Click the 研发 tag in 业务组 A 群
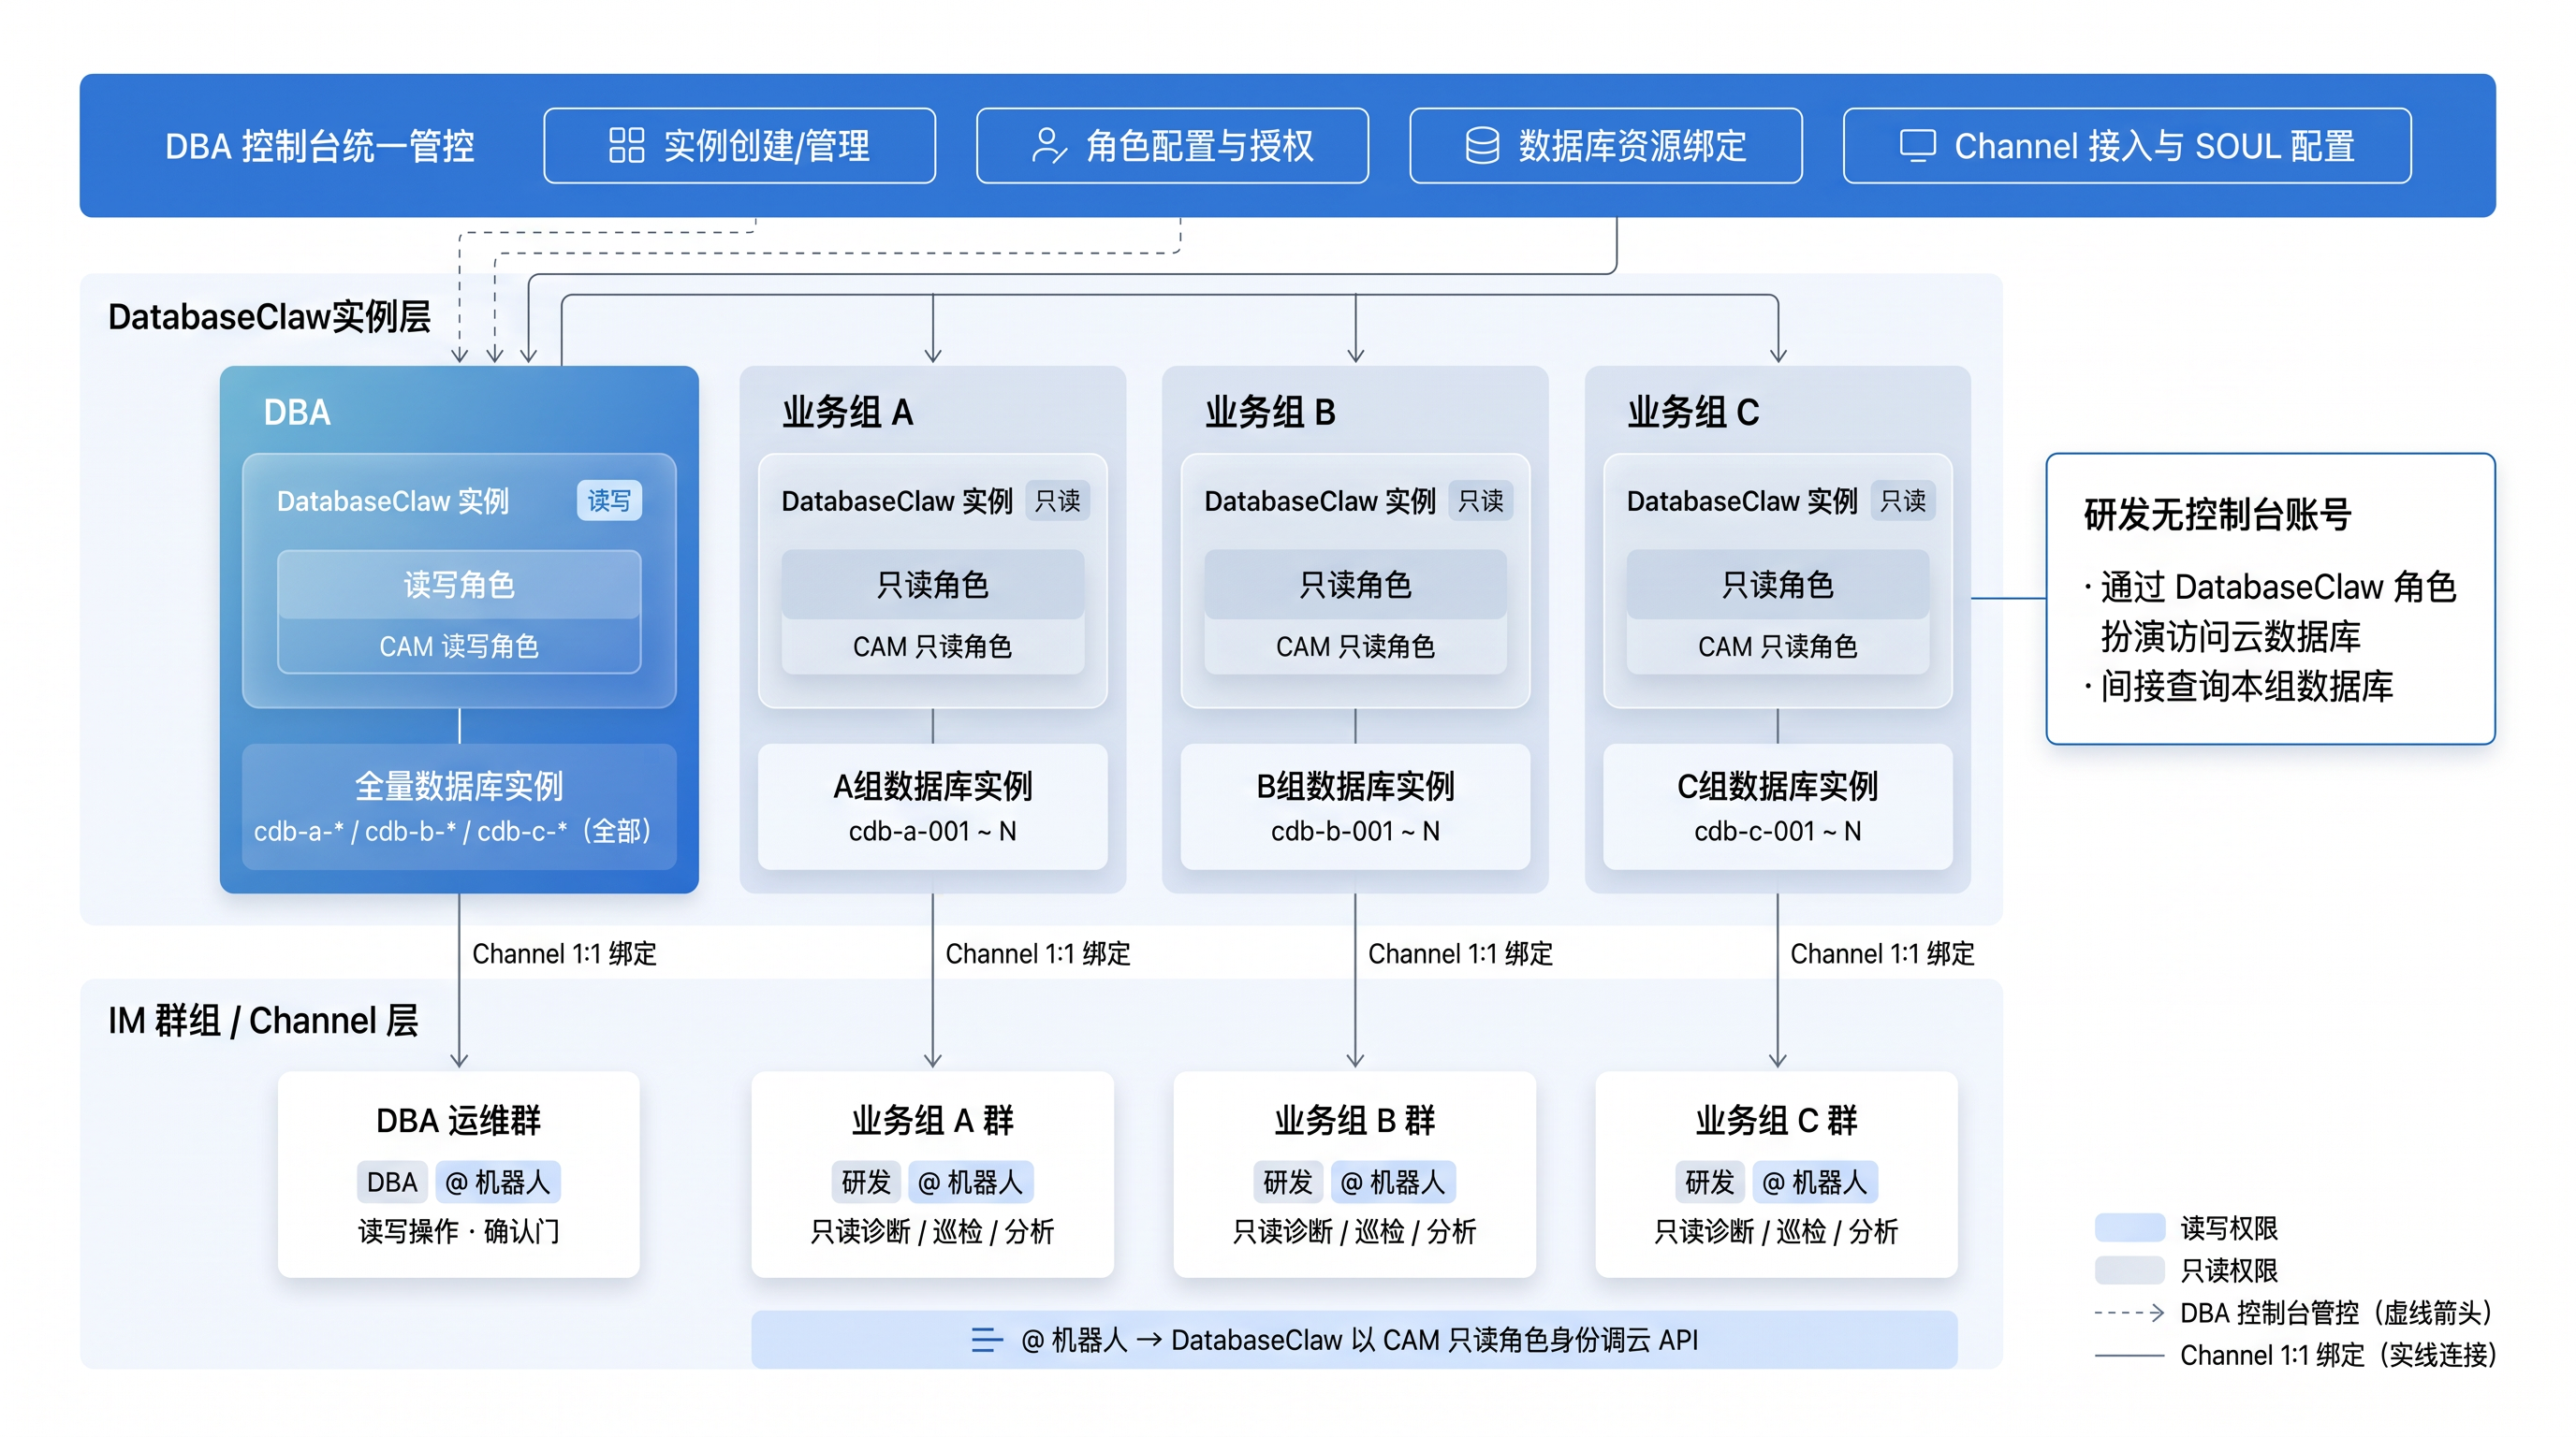 coord(866,1183)
